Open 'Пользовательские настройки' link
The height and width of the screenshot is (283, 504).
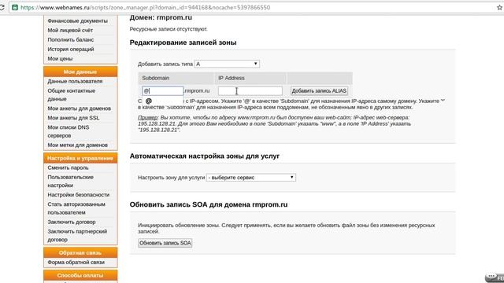70,181
